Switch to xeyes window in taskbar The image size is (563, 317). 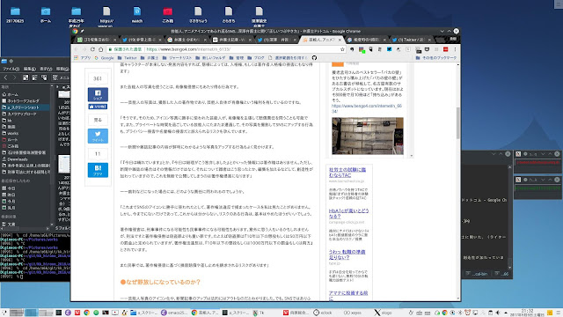[353, 313]
